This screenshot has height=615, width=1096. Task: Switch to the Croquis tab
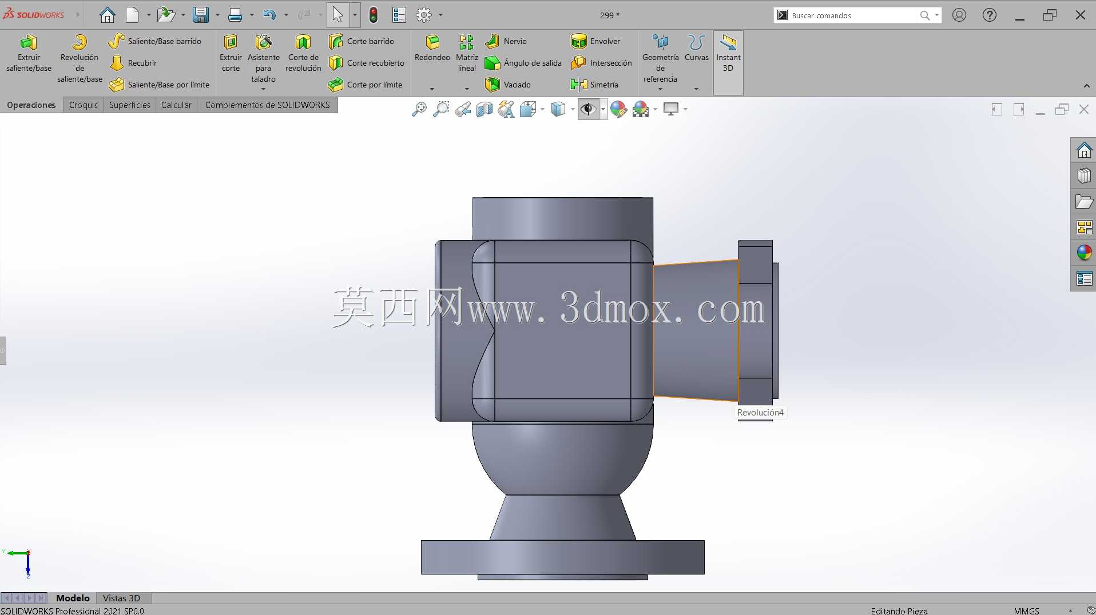tap(84, 105)
